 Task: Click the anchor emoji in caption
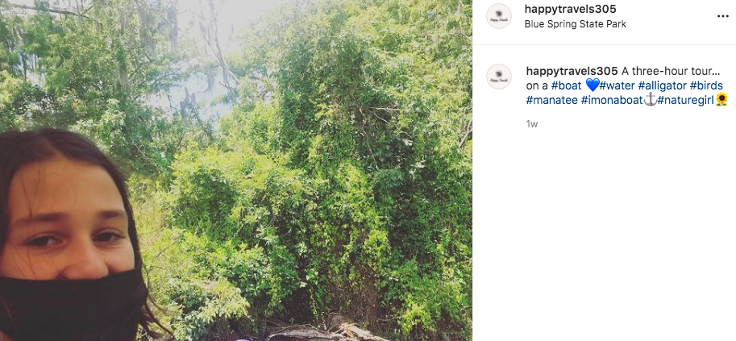pyautogui.click(x=650, y=100)
